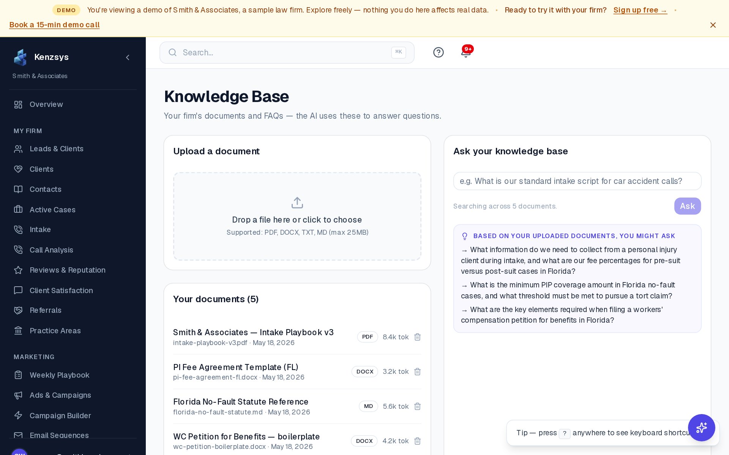Open the help question mark icon
729x455 pixels.
click(439, 52)
